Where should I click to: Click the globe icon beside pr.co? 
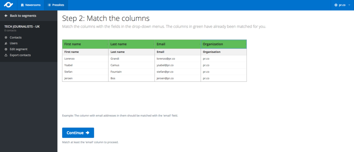tap(337, 5)
